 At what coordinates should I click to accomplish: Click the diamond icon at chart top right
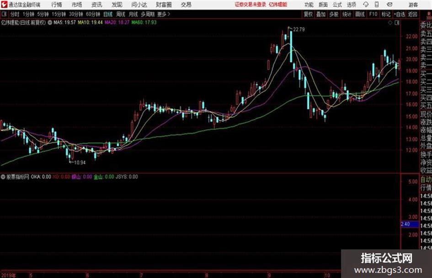390,23
